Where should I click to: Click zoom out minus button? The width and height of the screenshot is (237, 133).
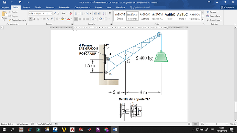[x=207, y=124]
